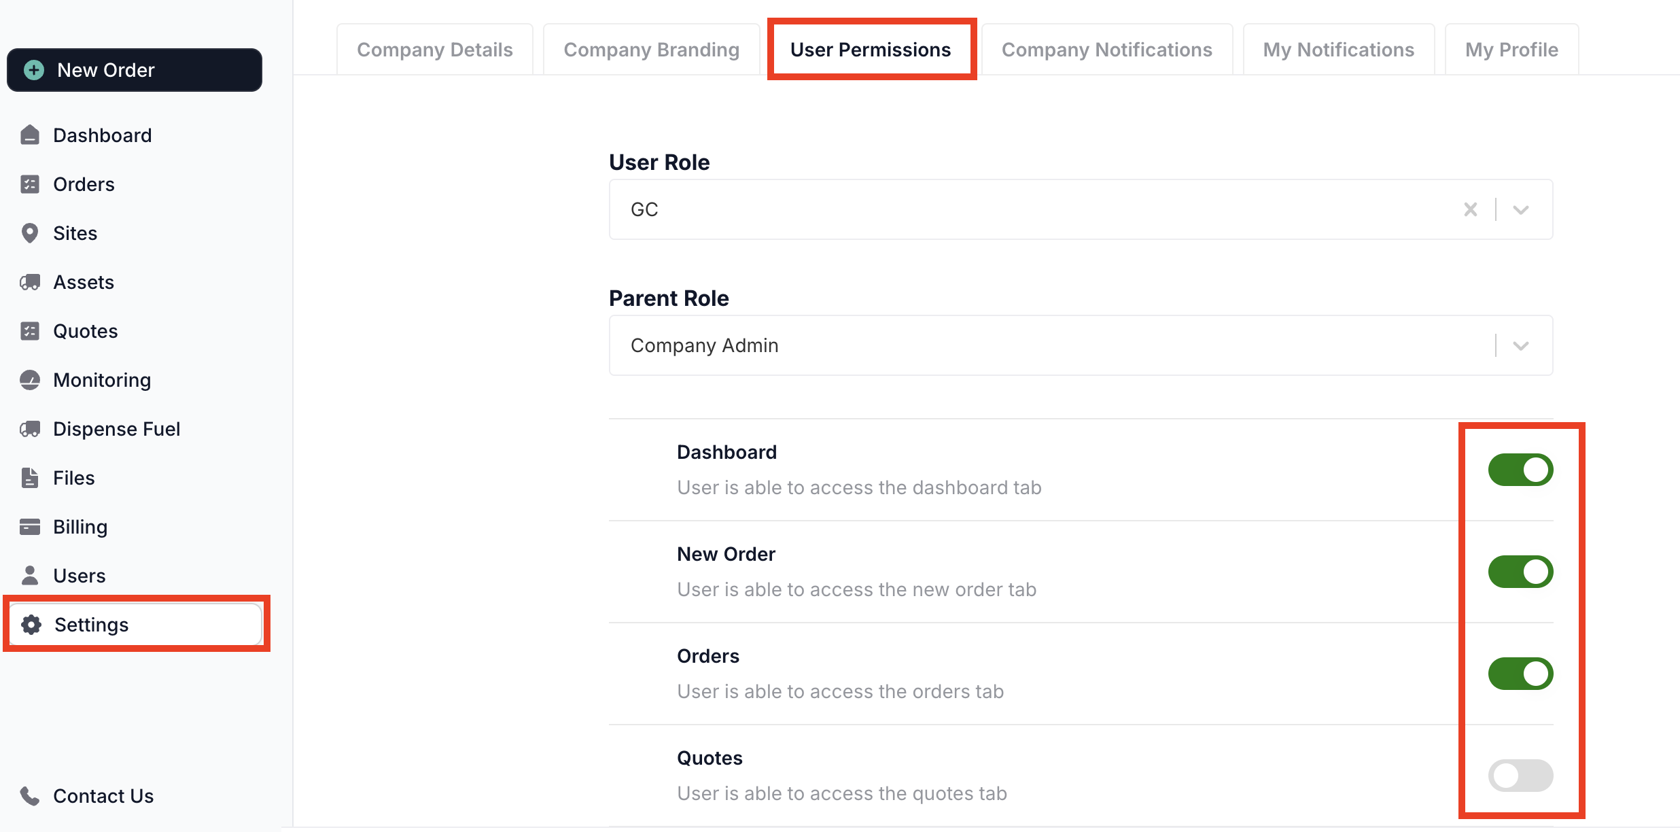
Task: Go to Dispense Fuel page
Action: [116, 429]
